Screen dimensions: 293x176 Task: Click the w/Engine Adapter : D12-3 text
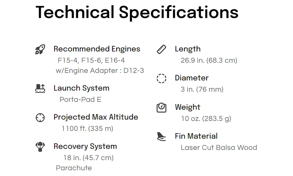(100, 71)
